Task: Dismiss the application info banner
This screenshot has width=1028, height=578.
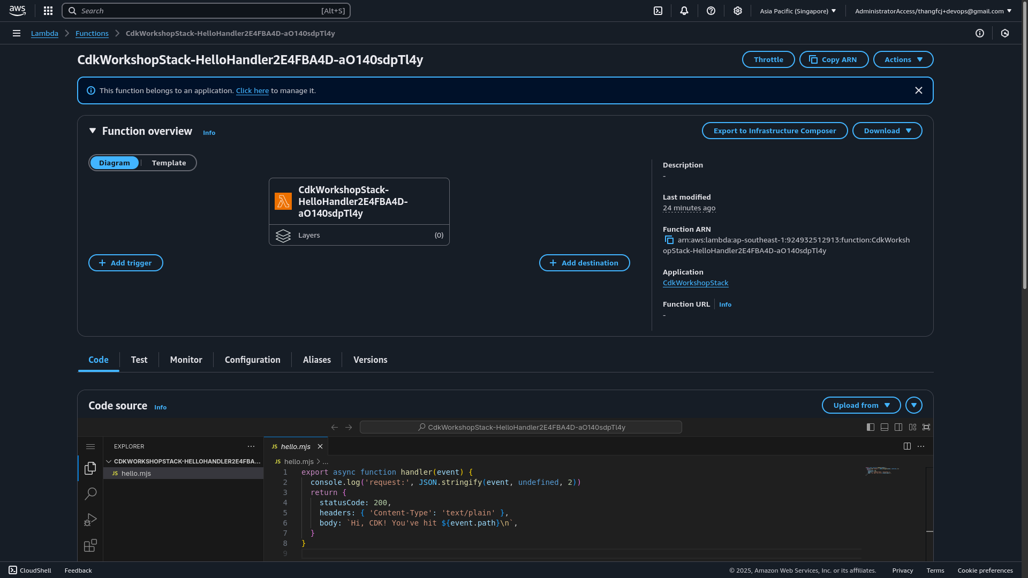Action: pos(919,90)
